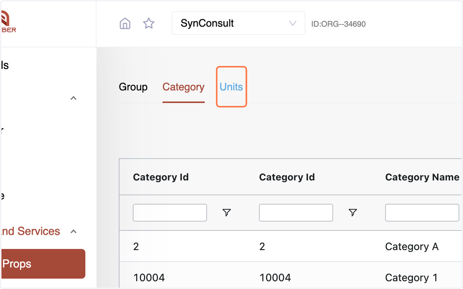Focus the first Category Id filter input
The height and width of the screenshot is (289, 463).
170,213
